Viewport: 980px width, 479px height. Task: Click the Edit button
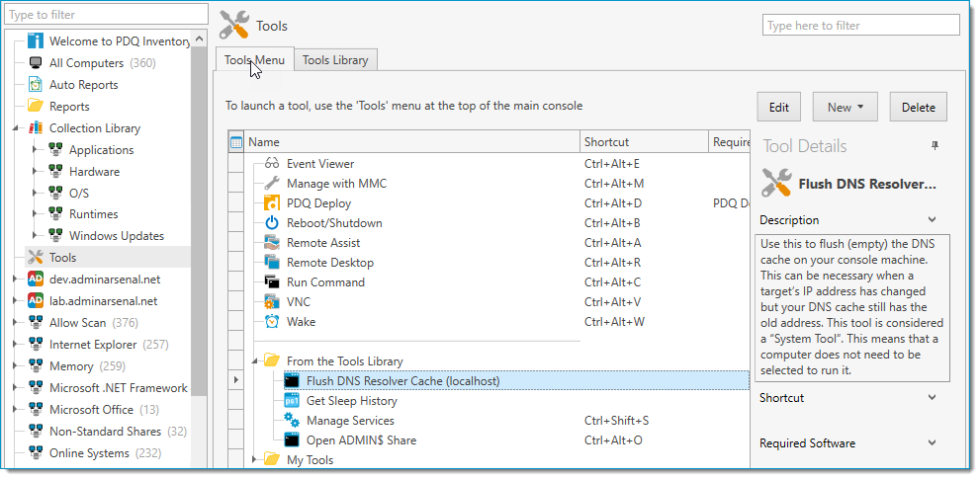(778, 108)
